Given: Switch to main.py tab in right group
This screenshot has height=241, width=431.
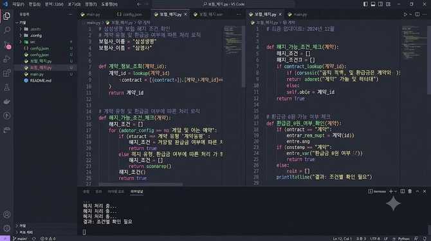Looking at the screenshot, I should point(300,14).
